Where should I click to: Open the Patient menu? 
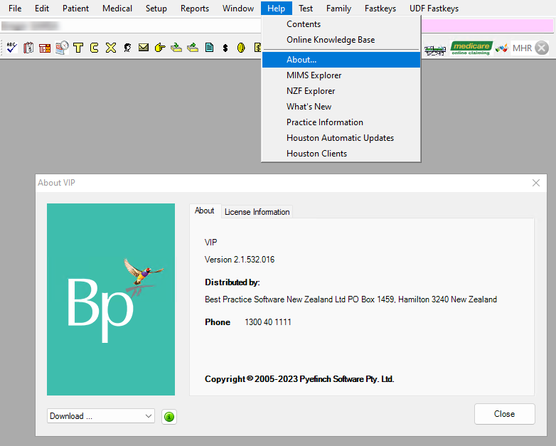click(x=75, y=8)
